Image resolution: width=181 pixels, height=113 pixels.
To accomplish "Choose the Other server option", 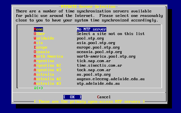I will click(x=39, y=34).
